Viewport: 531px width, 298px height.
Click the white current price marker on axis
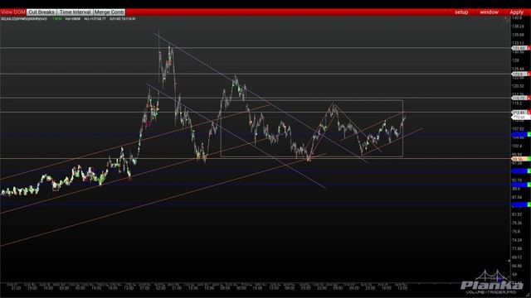click(520, 117)
